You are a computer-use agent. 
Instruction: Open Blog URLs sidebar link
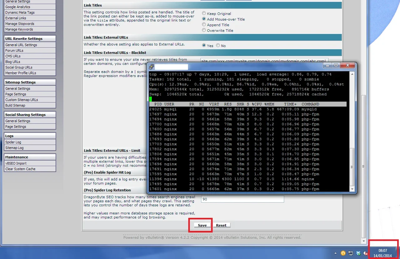pyautogui.click(x=13, y=62)
